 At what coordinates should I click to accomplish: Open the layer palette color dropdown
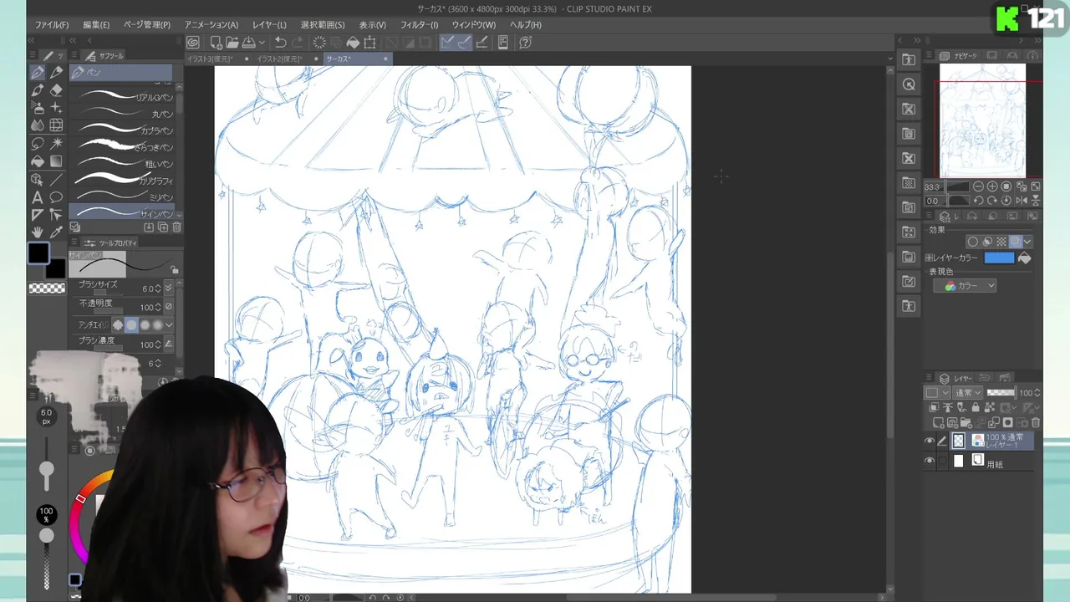point(937,393)
